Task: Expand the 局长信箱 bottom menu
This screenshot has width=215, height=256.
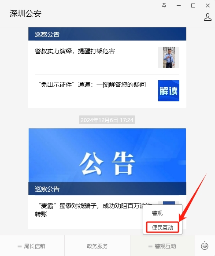Action: [32, 246]
